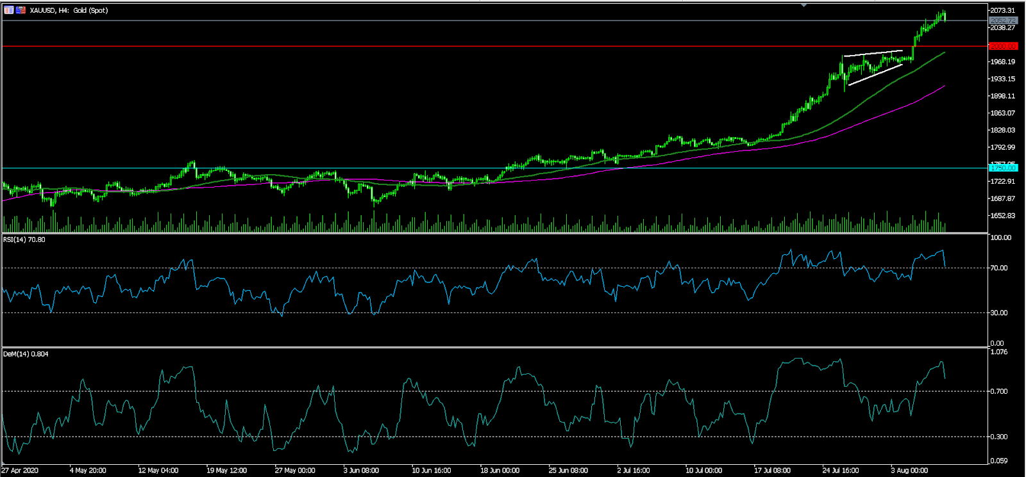Click the 27 Apr 2020 time axis label

[x=20, y=471]
